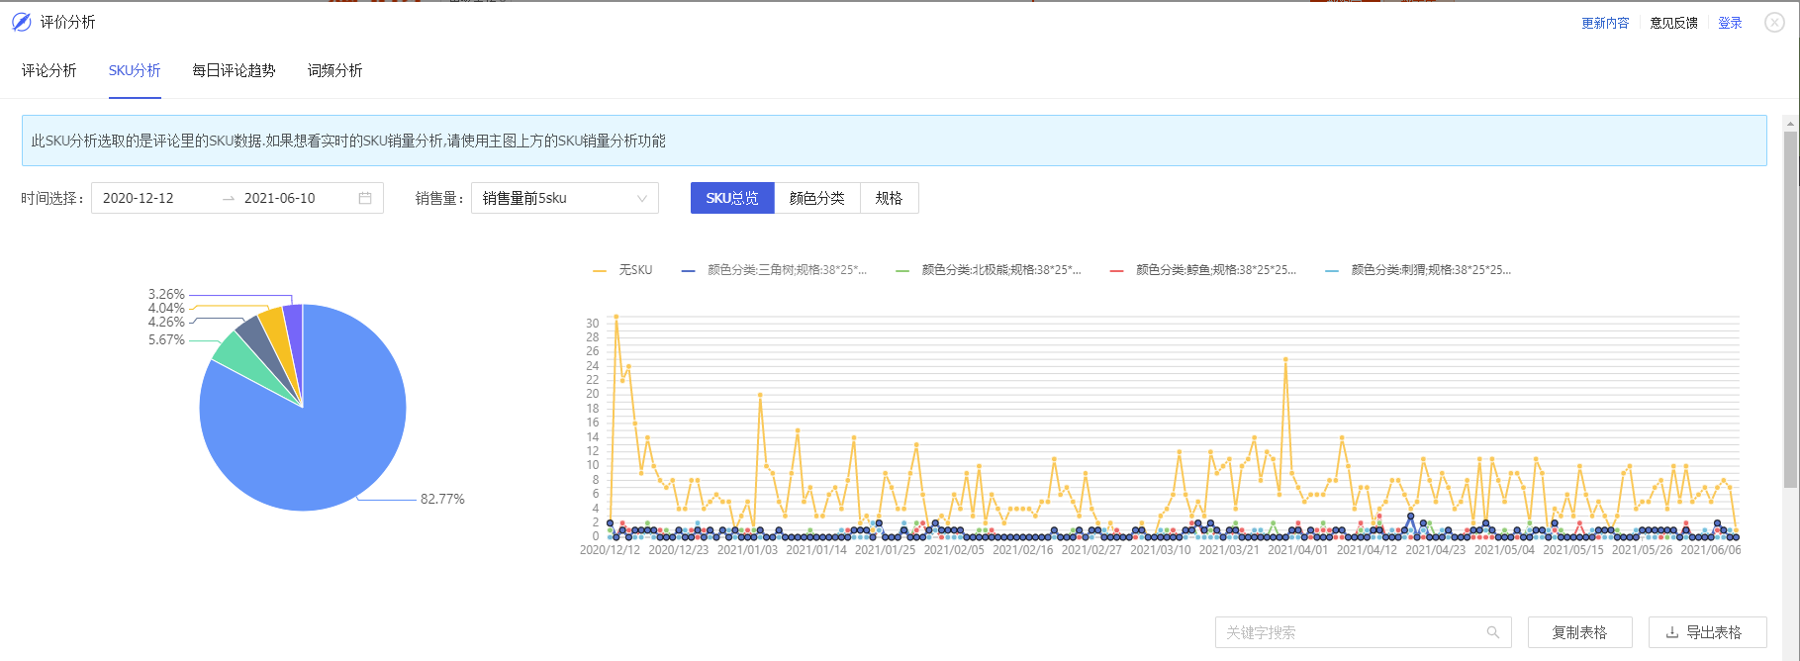Click the 复制表格 button
1800x661 pixels.
pyautogui.click(x=1579, y=632)
